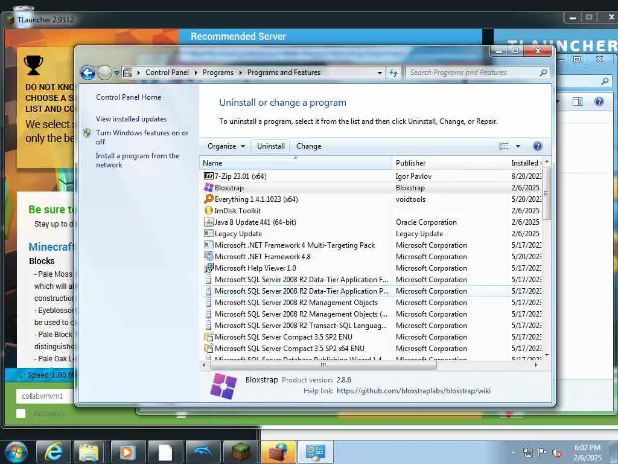This screenshot has width=618, height=464.
Task: Open Turn Windows features on or off
Action: (x=142, y=137)
